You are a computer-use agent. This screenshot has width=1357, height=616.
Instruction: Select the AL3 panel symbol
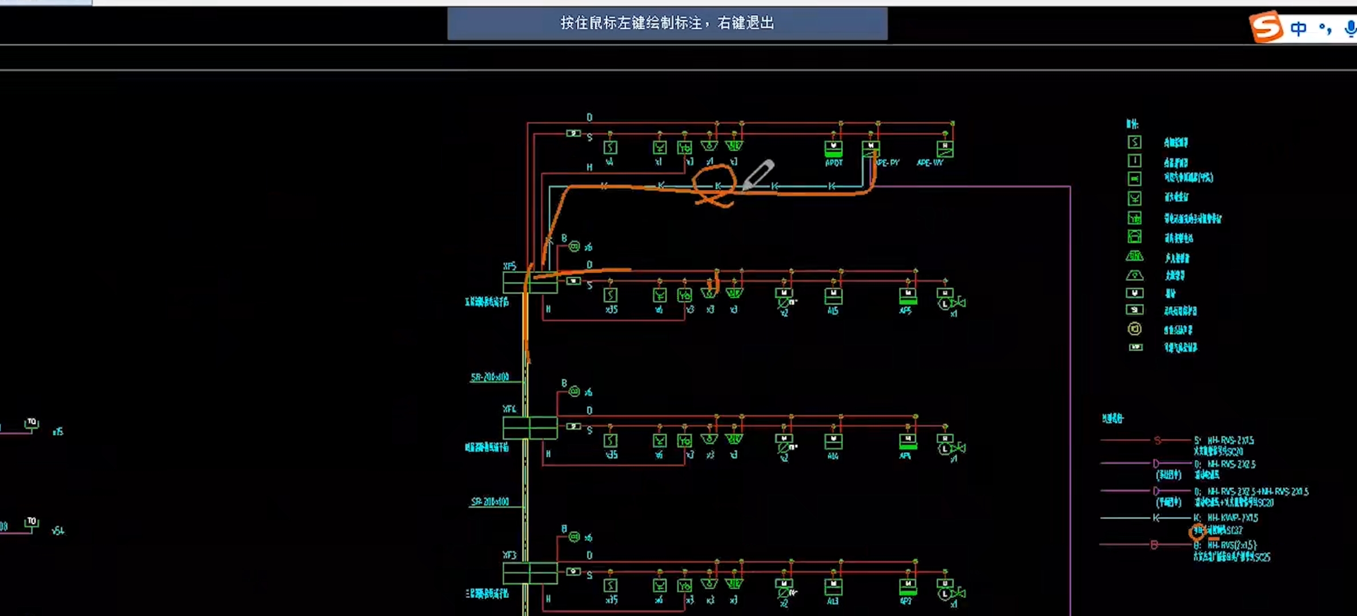[x=833, y=587]
